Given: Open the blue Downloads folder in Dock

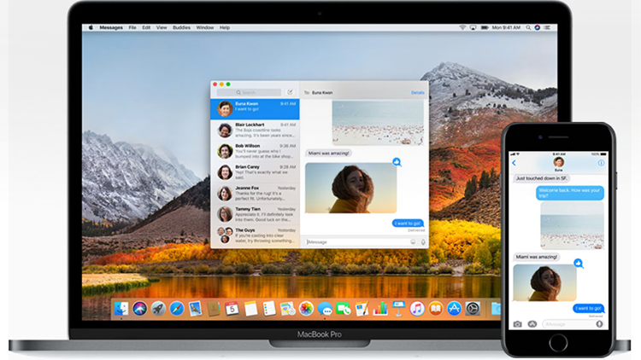Looking at the screenshot, I should (496, 309).
